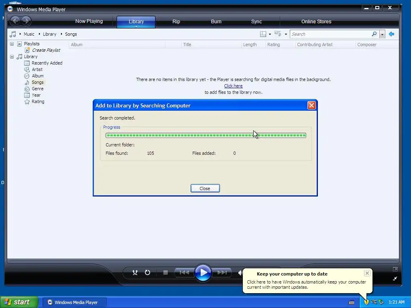The height and width of the screenshot is (308, 411).
Task: Dismiss the update notification balloon
Action: [x=367, y=273]
